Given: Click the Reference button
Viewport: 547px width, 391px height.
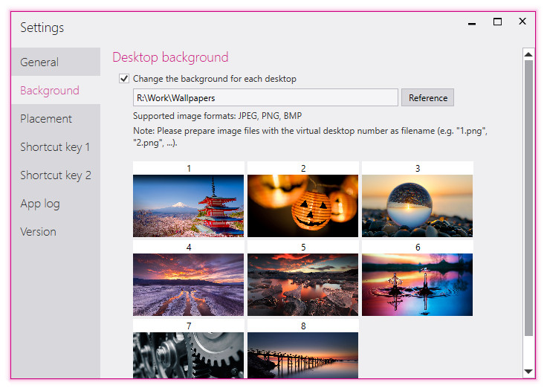Looking at the screenshot, I should 427,97.
